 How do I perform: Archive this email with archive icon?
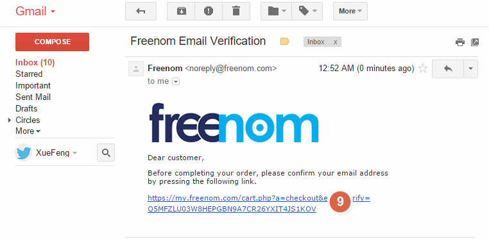pos(181,11)
